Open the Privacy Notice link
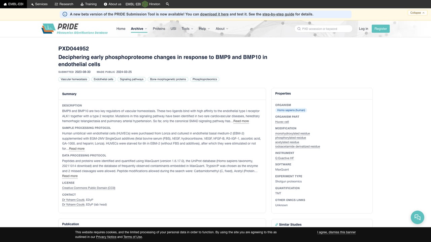Screen dimensions: 431x242 pos(106,237)
